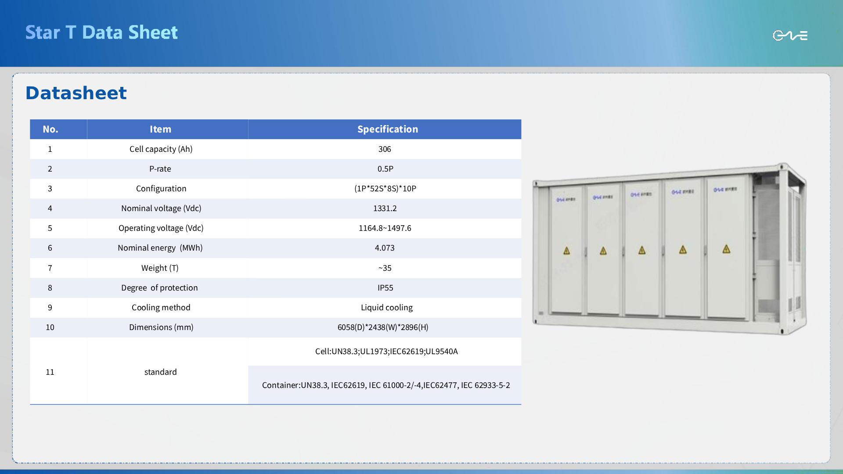Image resolution: width=843 pixels, height=474 pixels.
Task: Select Nominal voltage value 1331.2
Action: [385, 208]
